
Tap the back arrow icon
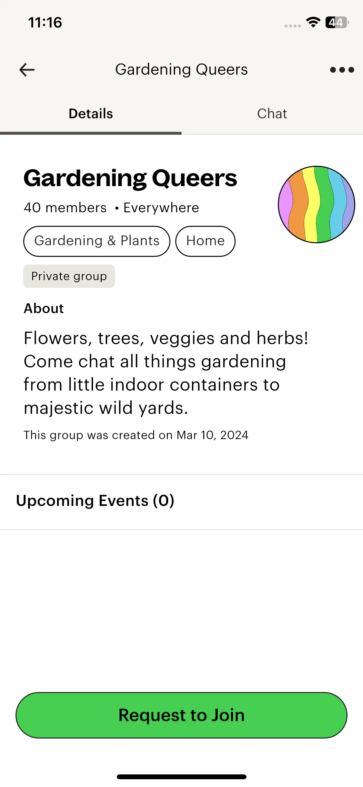click(27, 70)
